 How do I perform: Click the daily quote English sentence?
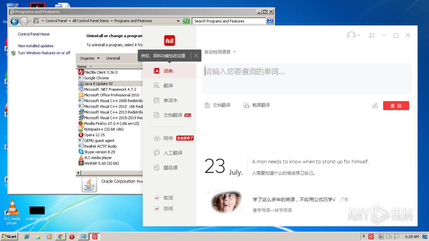click(x=310, y=162)
